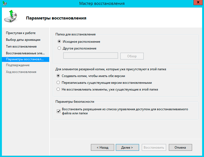The image size is (204, 157).
Task: Cancel the wizard with Отмена
Action: coord(180,148)
